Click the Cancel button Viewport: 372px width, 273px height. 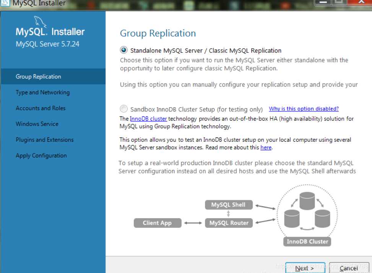pos(349,268)
